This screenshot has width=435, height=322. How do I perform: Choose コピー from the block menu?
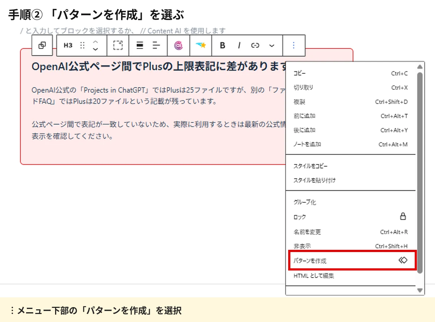coord(351,74)
